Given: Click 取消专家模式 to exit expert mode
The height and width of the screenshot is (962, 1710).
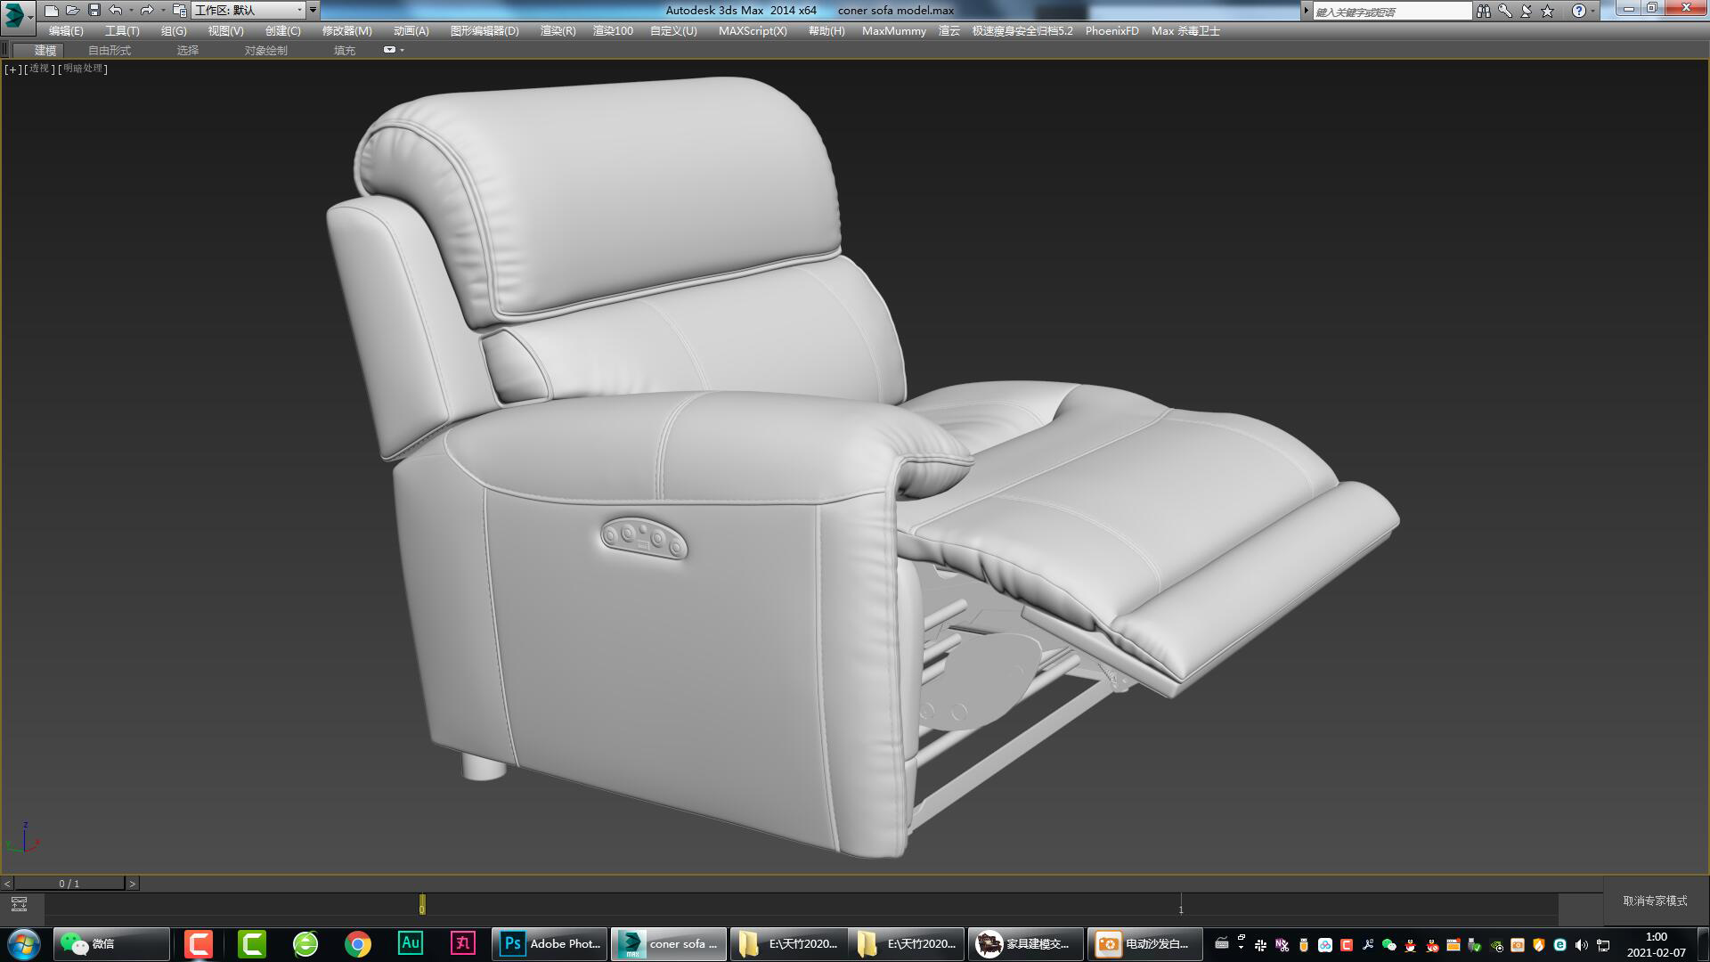Looking at the screenshot, I should [x=1652, y=902].
